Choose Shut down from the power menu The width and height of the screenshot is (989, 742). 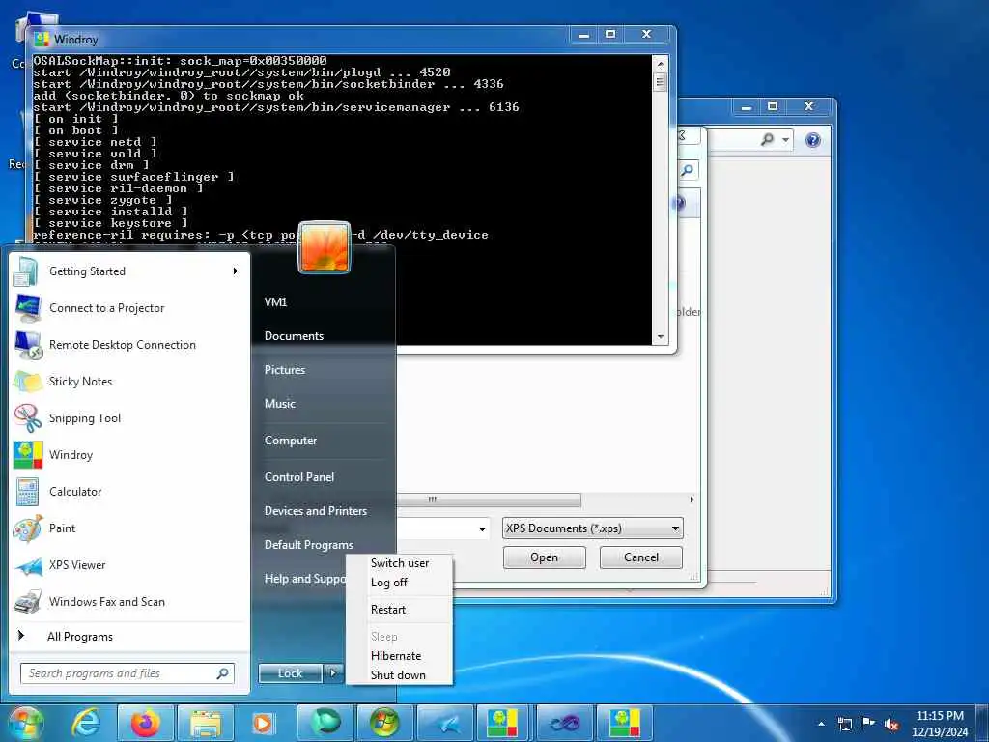point(400,675)
